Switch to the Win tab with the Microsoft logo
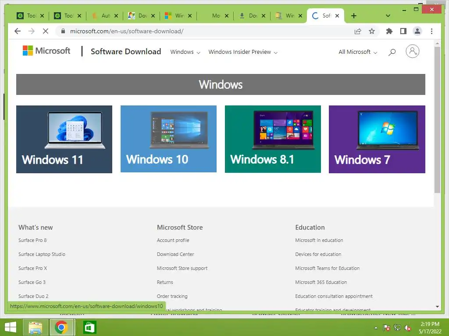The image size is (449, 336). point(175,16)
